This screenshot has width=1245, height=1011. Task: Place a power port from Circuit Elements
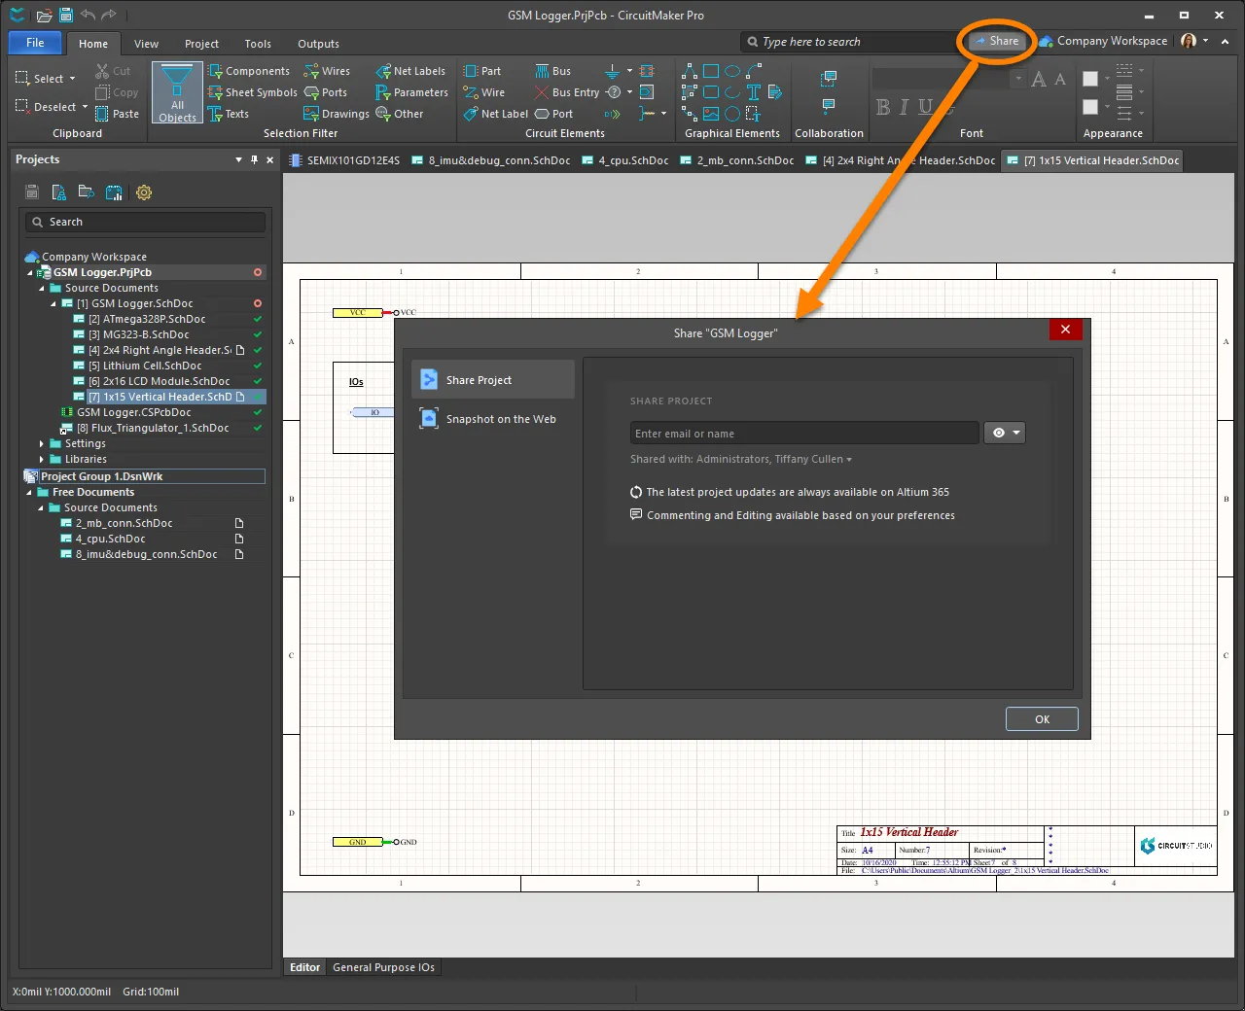(x=612, y=71)
